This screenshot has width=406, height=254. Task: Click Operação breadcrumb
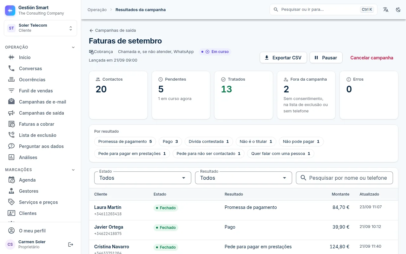(97, 10)
